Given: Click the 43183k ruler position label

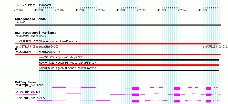Looking at the screenshot, I should [x=162, y=10].
